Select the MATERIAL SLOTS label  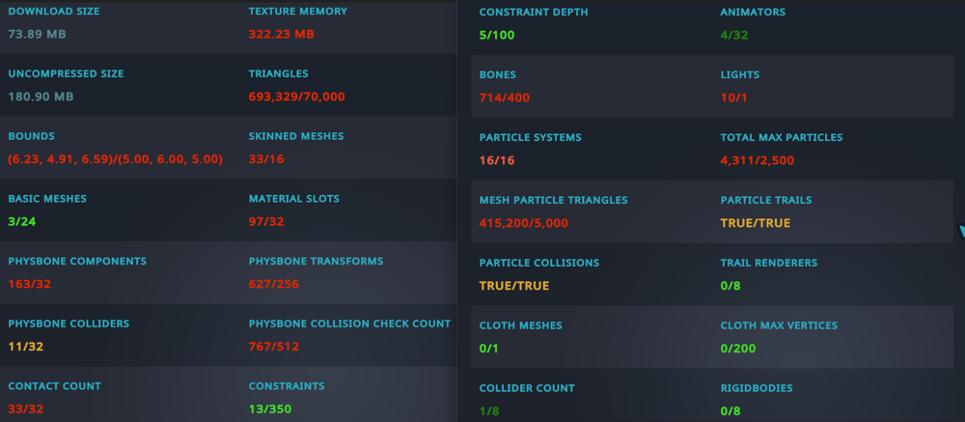(294, 198)
